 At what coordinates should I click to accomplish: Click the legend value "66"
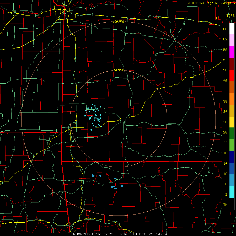click(225, 29)
